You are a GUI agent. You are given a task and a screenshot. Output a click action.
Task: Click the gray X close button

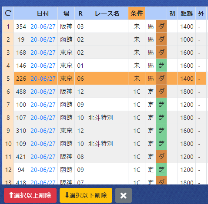tap(124, 195)
